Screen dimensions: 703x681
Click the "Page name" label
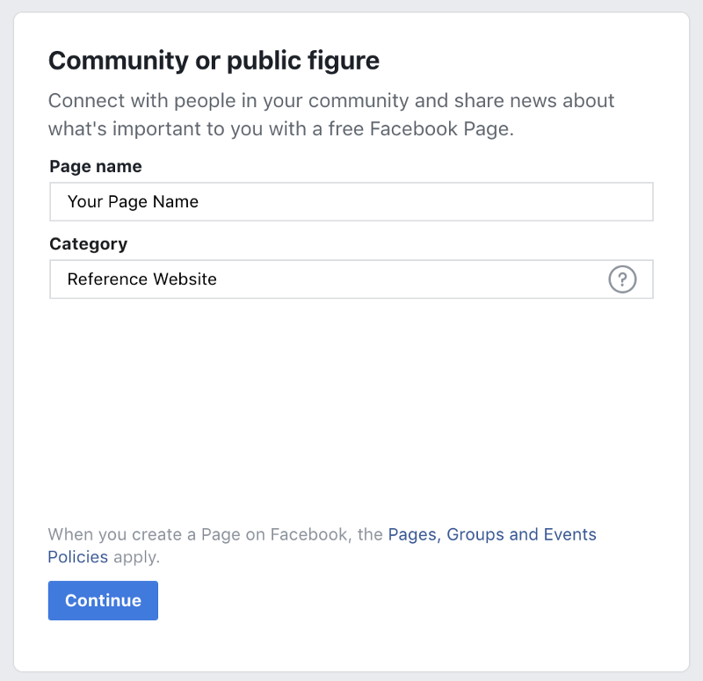95,166
